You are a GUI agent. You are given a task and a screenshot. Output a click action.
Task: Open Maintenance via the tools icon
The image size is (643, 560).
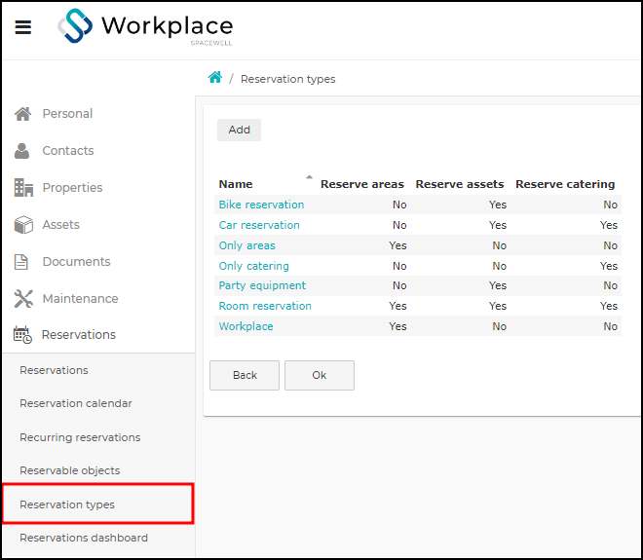pyautogui.click(x=23, y=298)
